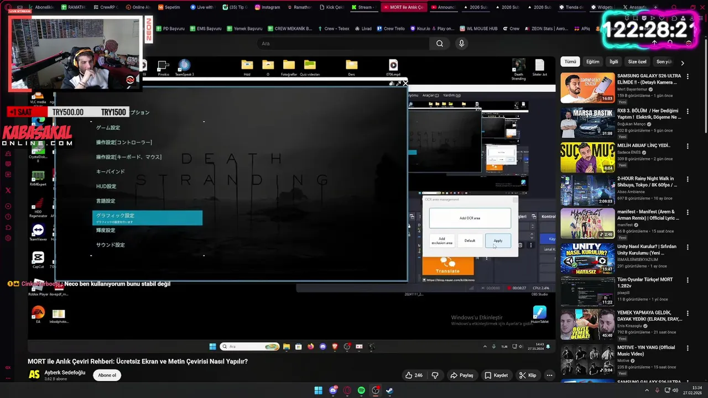
Task: Select the İlgili filter chip
Action: click(x=614, y=62)
